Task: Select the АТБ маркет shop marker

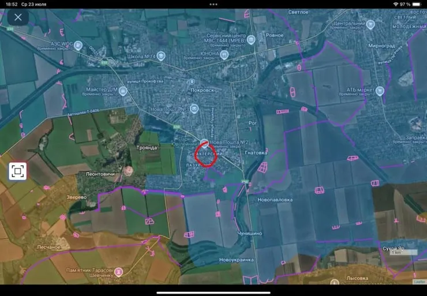Action: (x=380, y=91)
